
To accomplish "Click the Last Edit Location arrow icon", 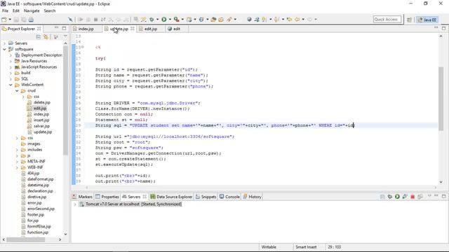I will click(x=289, y=20).
